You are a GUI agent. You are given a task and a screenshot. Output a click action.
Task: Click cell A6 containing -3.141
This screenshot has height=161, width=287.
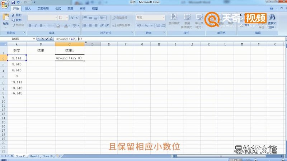[x=17, y=82]
